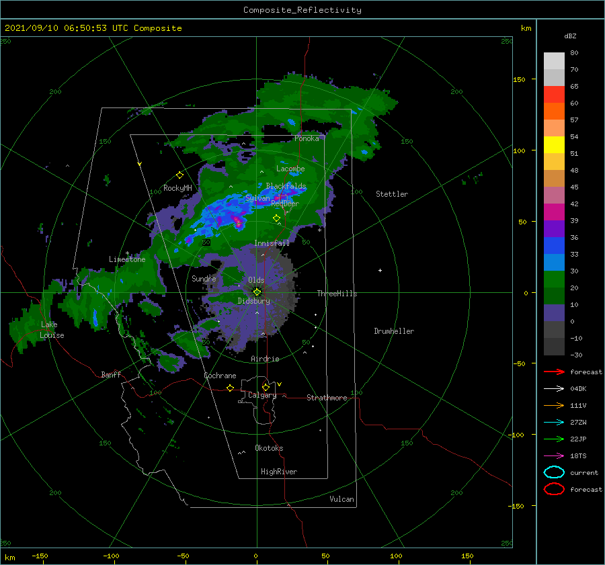
Task: Select the orange 57-60 dBZ color swatch
Action: pyautogui.click(x=554, y=112)
